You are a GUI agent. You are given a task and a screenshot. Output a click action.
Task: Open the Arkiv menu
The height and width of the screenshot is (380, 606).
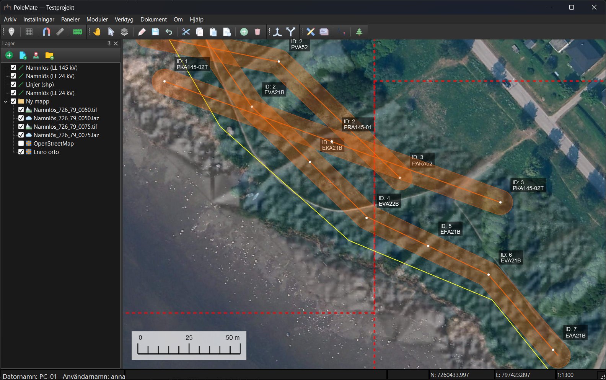point(10,20)
